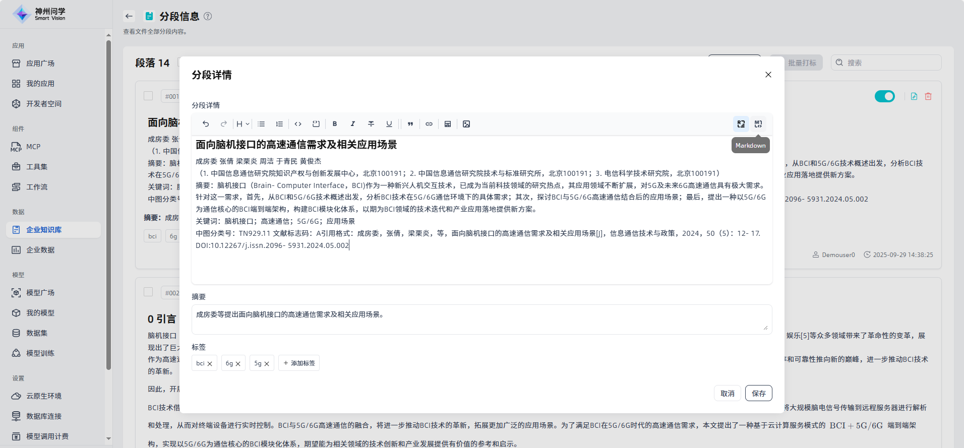Click 添加标签 to add a tag
The image size is (964, 448).
coord(299,363)
